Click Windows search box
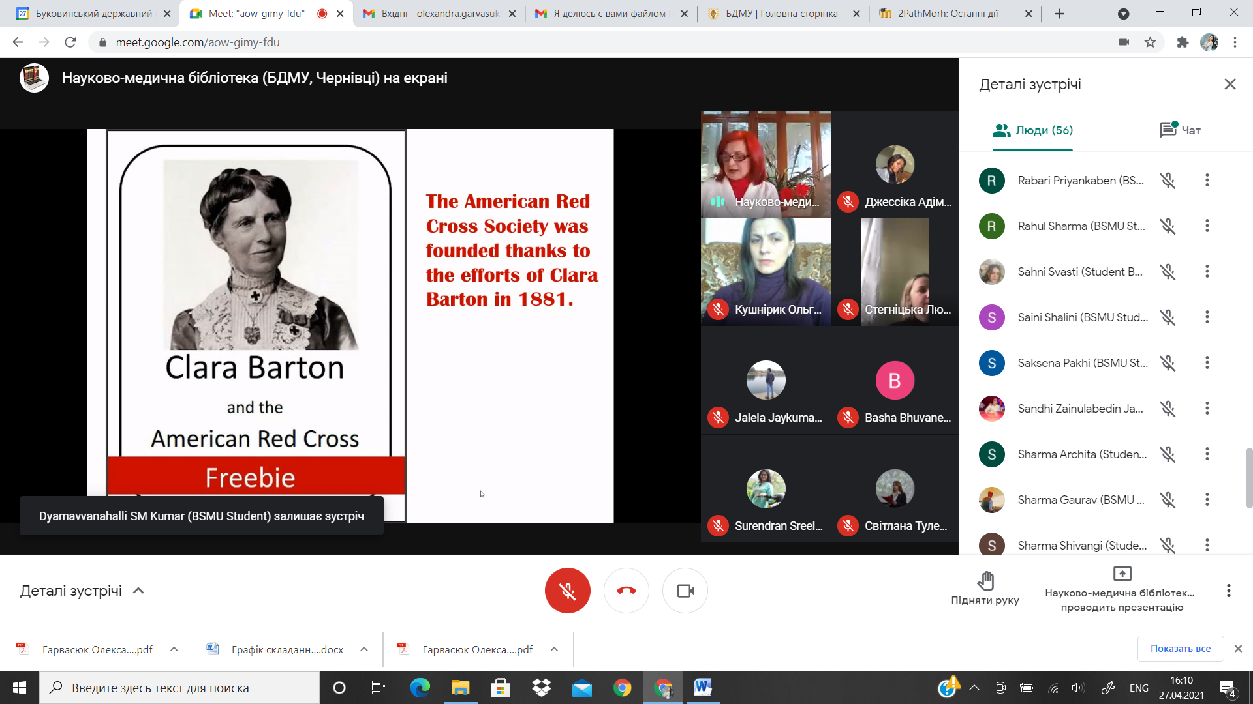Screen dimensions: 1253x704 click(x=179, y=688)
